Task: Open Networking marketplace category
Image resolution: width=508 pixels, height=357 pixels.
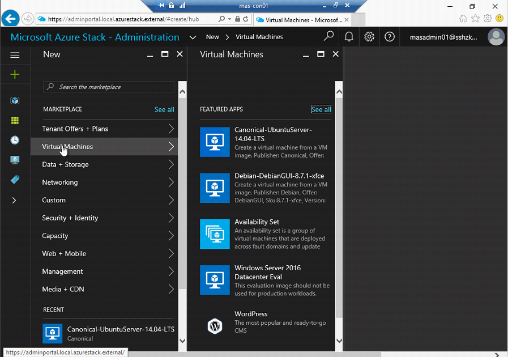Action: click(x=104, y=182)
